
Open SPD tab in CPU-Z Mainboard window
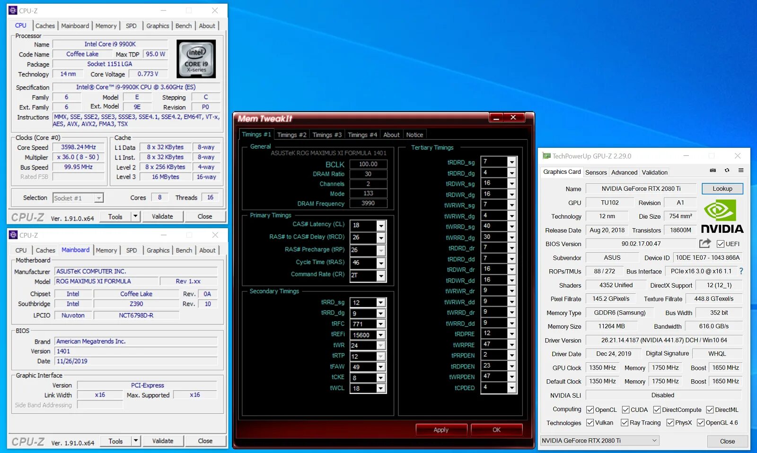[x=132, y=250]
